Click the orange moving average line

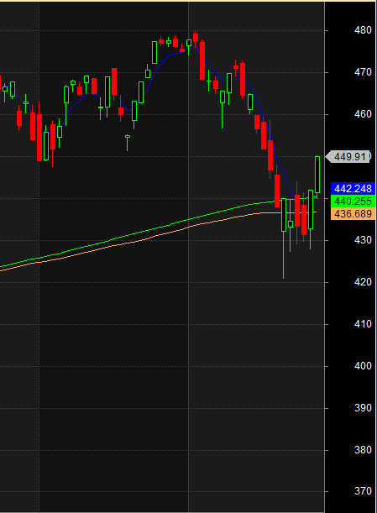click(131, 243)
